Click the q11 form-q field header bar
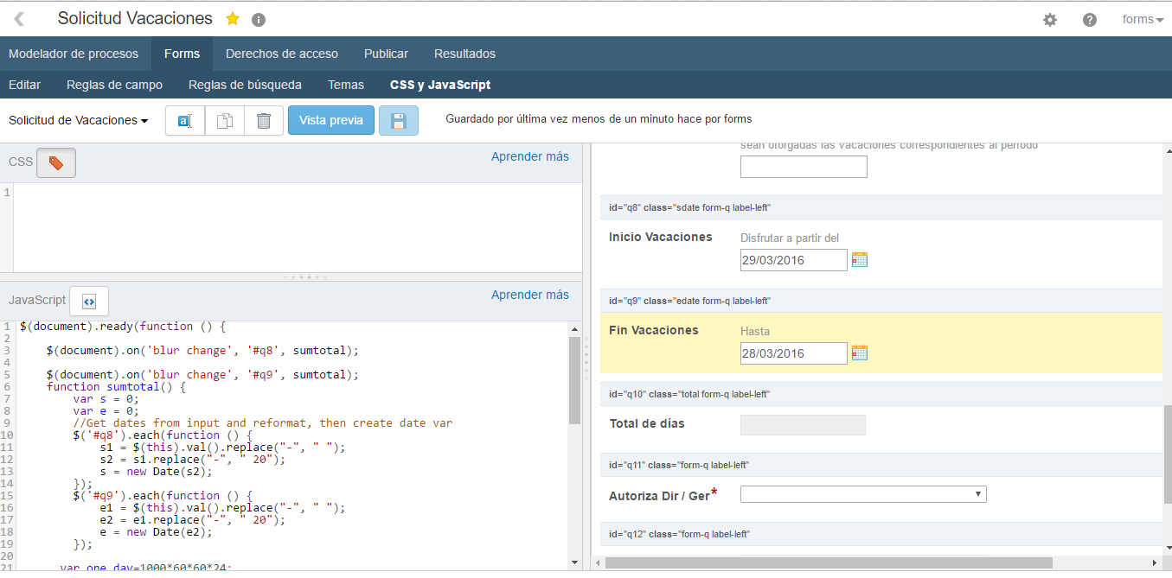Screen dimensions: 1172x578 [881, 465]
